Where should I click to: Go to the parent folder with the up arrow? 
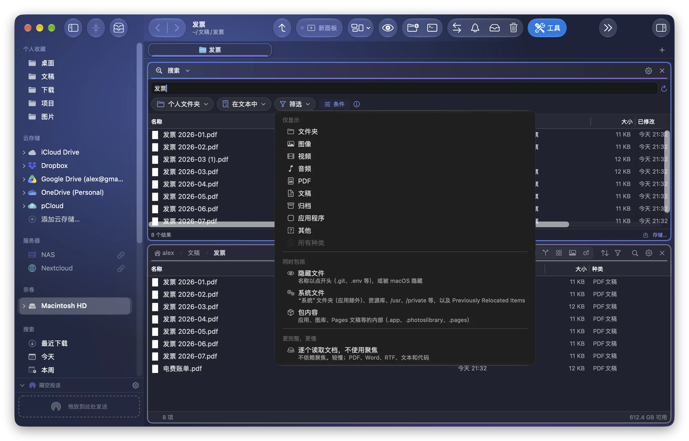pos(282,28)
